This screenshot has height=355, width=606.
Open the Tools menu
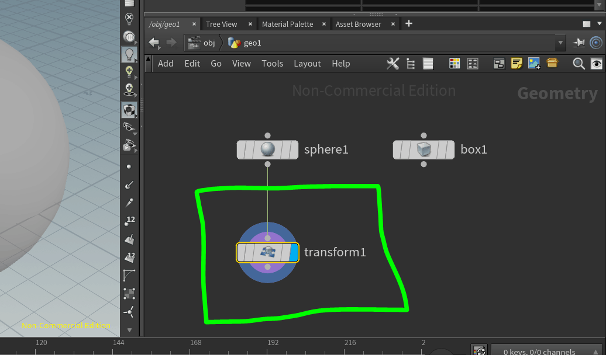(272, 63)
